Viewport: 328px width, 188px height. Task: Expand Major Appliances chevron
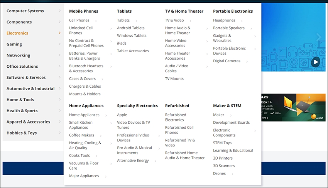pos(106,176)
